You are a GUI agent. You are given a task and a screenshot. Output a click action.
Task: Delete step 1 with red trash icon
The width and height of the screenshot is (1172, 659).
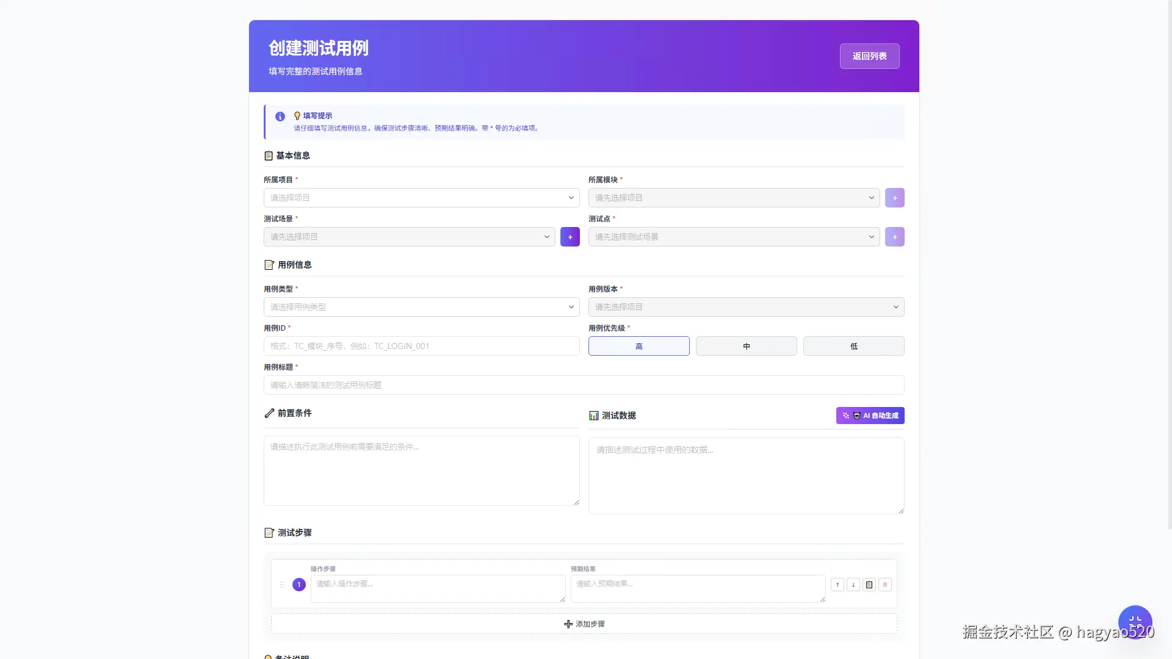click(885, 585)
